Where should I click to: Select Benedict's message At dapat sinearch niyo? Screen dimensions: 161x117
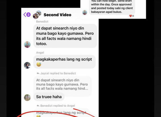click(65, 36)
